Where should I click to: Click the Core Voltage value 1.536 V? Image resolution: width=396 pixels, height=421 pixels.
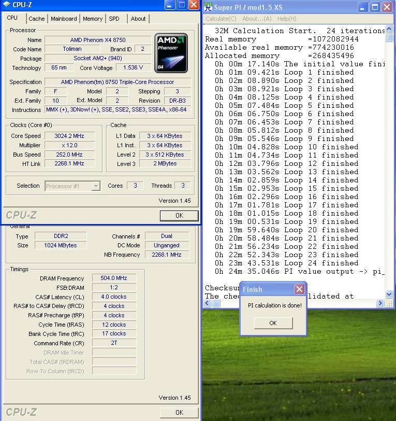[133, 67]
